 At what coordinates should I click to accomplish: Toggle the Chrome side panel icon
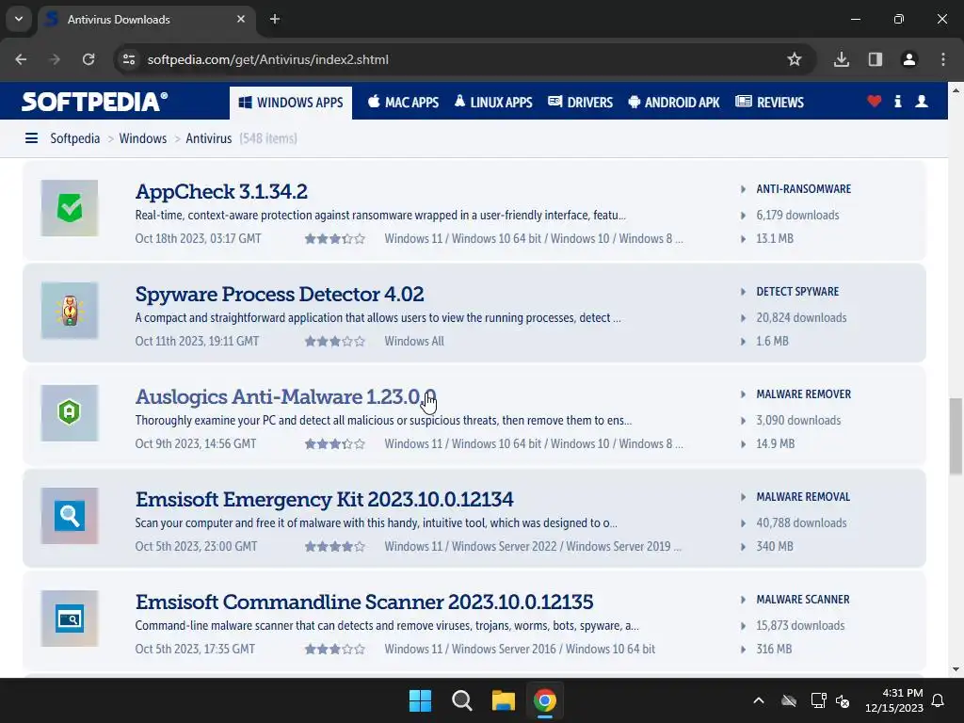[876, 59]
